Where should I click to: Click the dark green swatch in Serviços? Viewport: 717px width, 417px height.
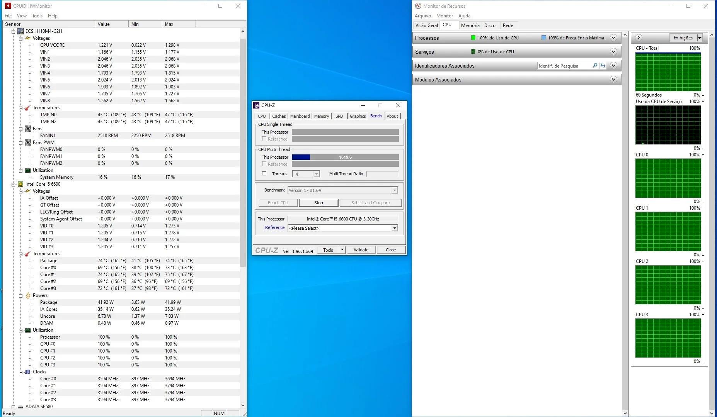(473, 52)
